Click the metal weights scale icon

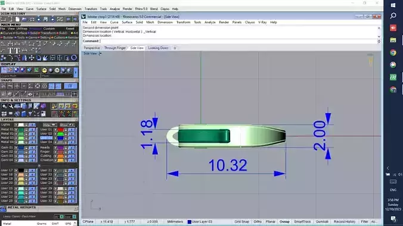pyautogui.click(x=3, y=209)
